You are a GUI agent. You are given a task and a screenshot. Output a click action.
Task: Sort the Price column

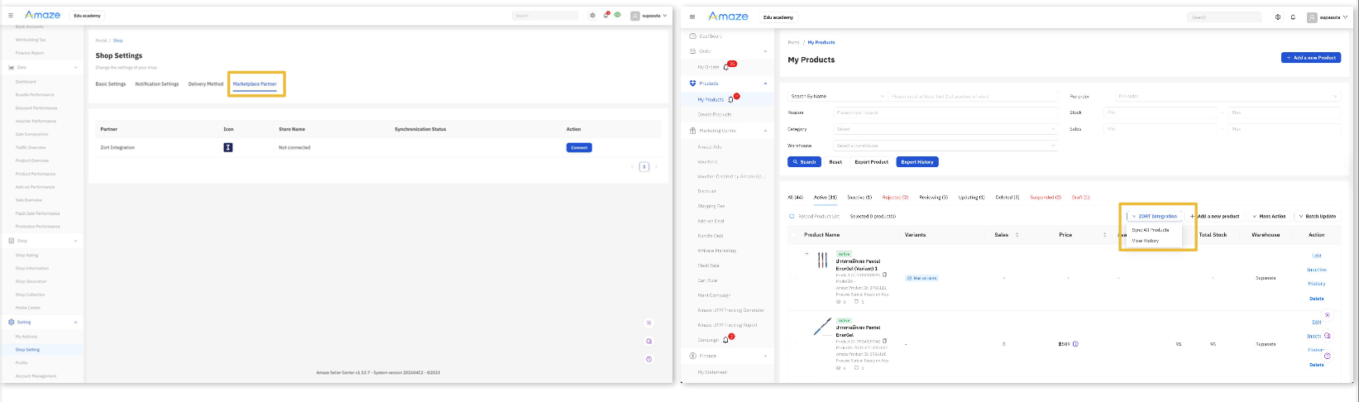pos(1104,235)
